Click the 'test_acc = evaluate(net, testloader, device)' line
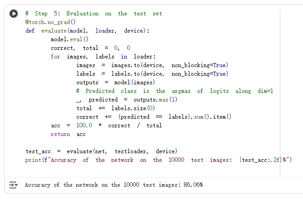The width and height of the screenshot is (303, 199). (101, 151)
